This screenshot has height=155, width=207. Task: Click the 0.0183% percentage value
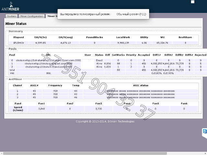[x=157, y=73]
